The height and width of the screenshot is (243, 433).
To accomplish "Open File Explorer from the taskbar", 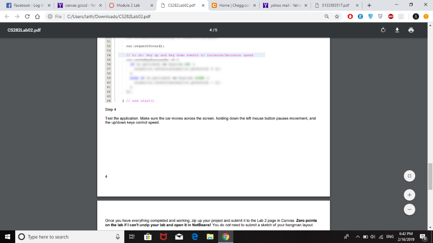I will [210, 237].
